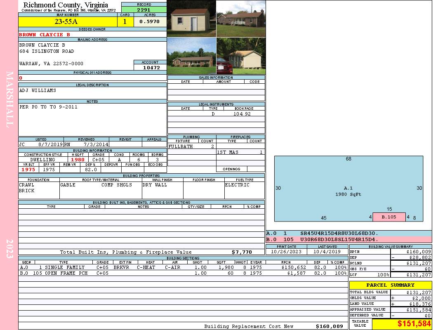Click the reviewed date 7/3/2014
The width and height of the screenshot is (433, 330).
96,144
